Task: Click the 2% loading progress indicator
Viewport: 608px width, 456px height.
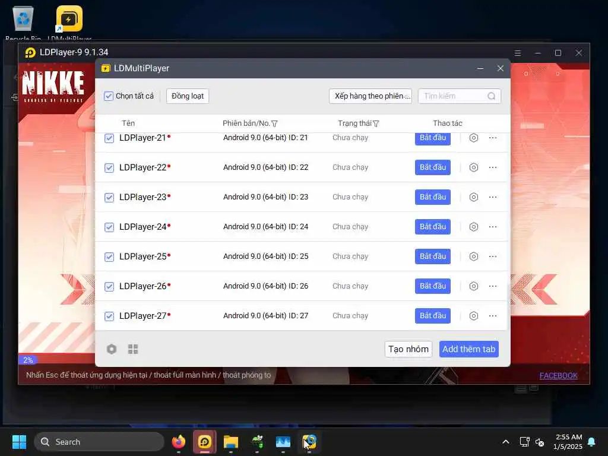Action: pos(28,360)
